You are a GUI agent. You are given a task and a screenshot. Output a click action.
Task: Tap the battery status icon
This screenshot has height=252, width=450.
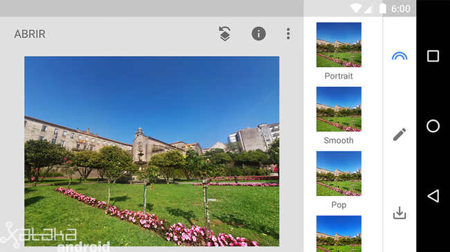click(x=383, y=8)
